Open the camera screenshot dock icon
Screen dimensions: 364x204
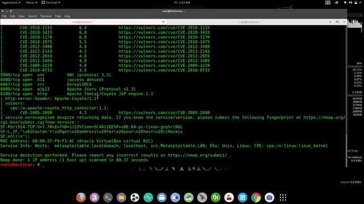point(269,198)
